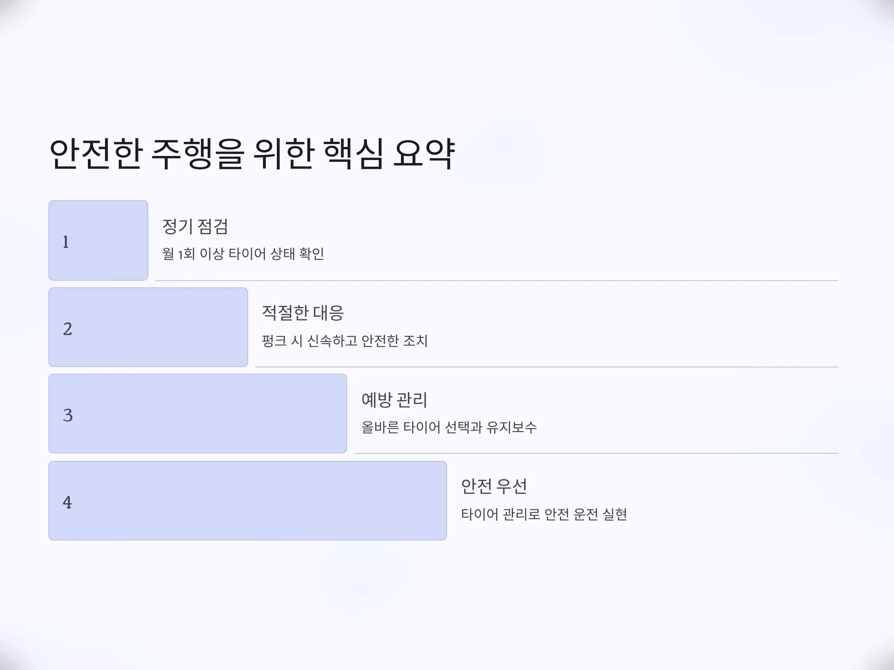Select the heading 안전 우선
Screen dimensions: 894x670
coord(494,486)
